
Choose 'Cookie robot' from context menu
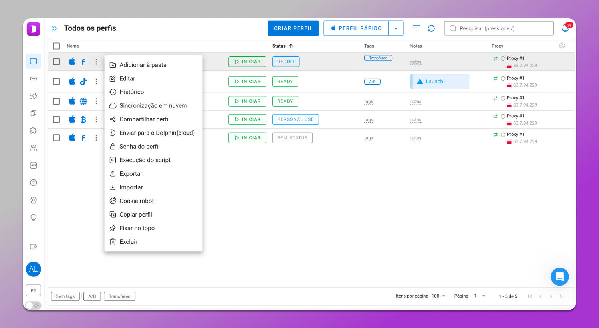[137, 201]
